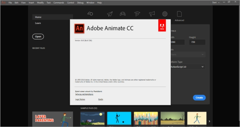The height and width of the screenshot is (127, 240).
Task: Click the An app icon in About dialog
Action: click(79, 29)
